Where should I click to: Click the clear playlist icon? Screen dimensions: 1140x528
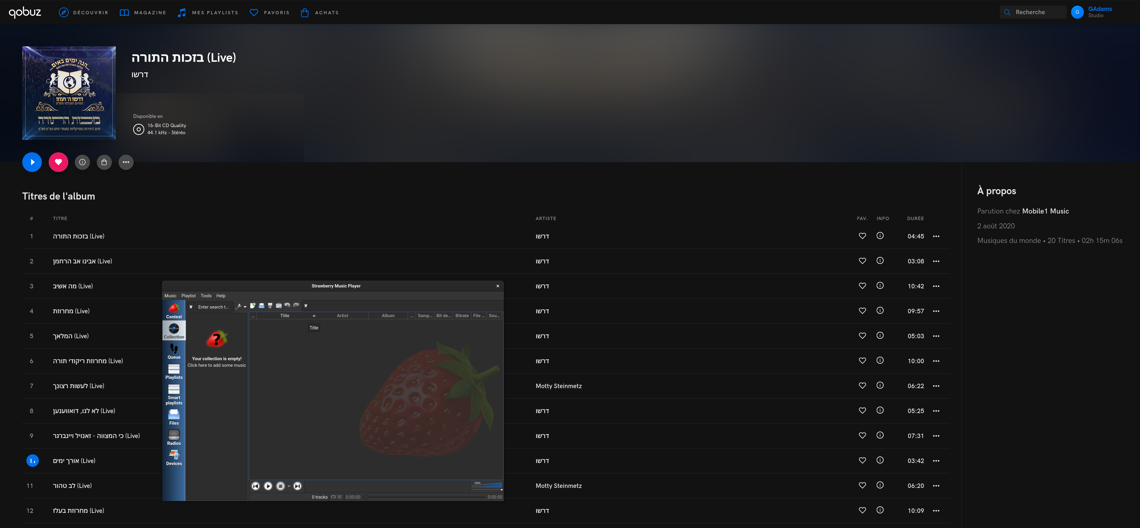279,305
